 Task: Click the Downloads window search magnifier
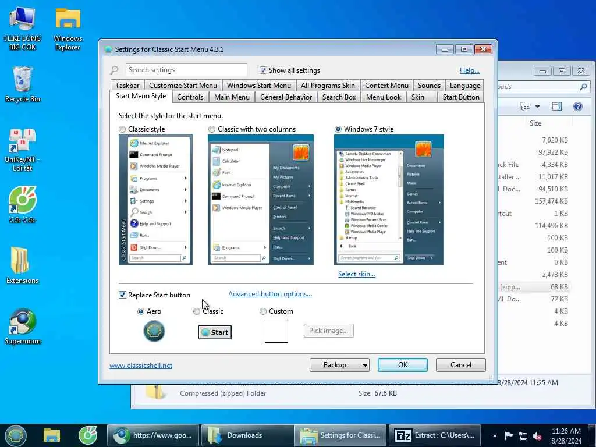click(583, 87)
